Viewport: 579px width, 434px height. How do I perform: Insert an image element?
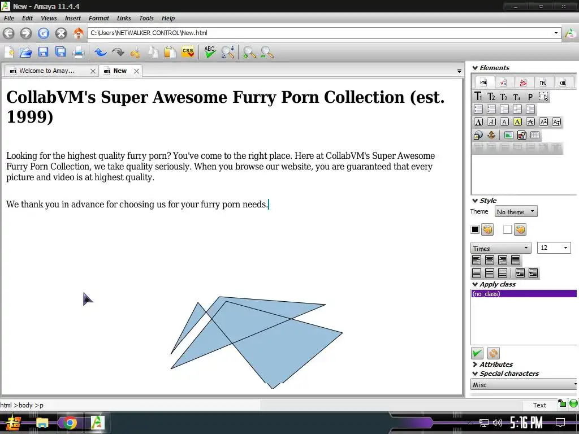tap(508, 135)
